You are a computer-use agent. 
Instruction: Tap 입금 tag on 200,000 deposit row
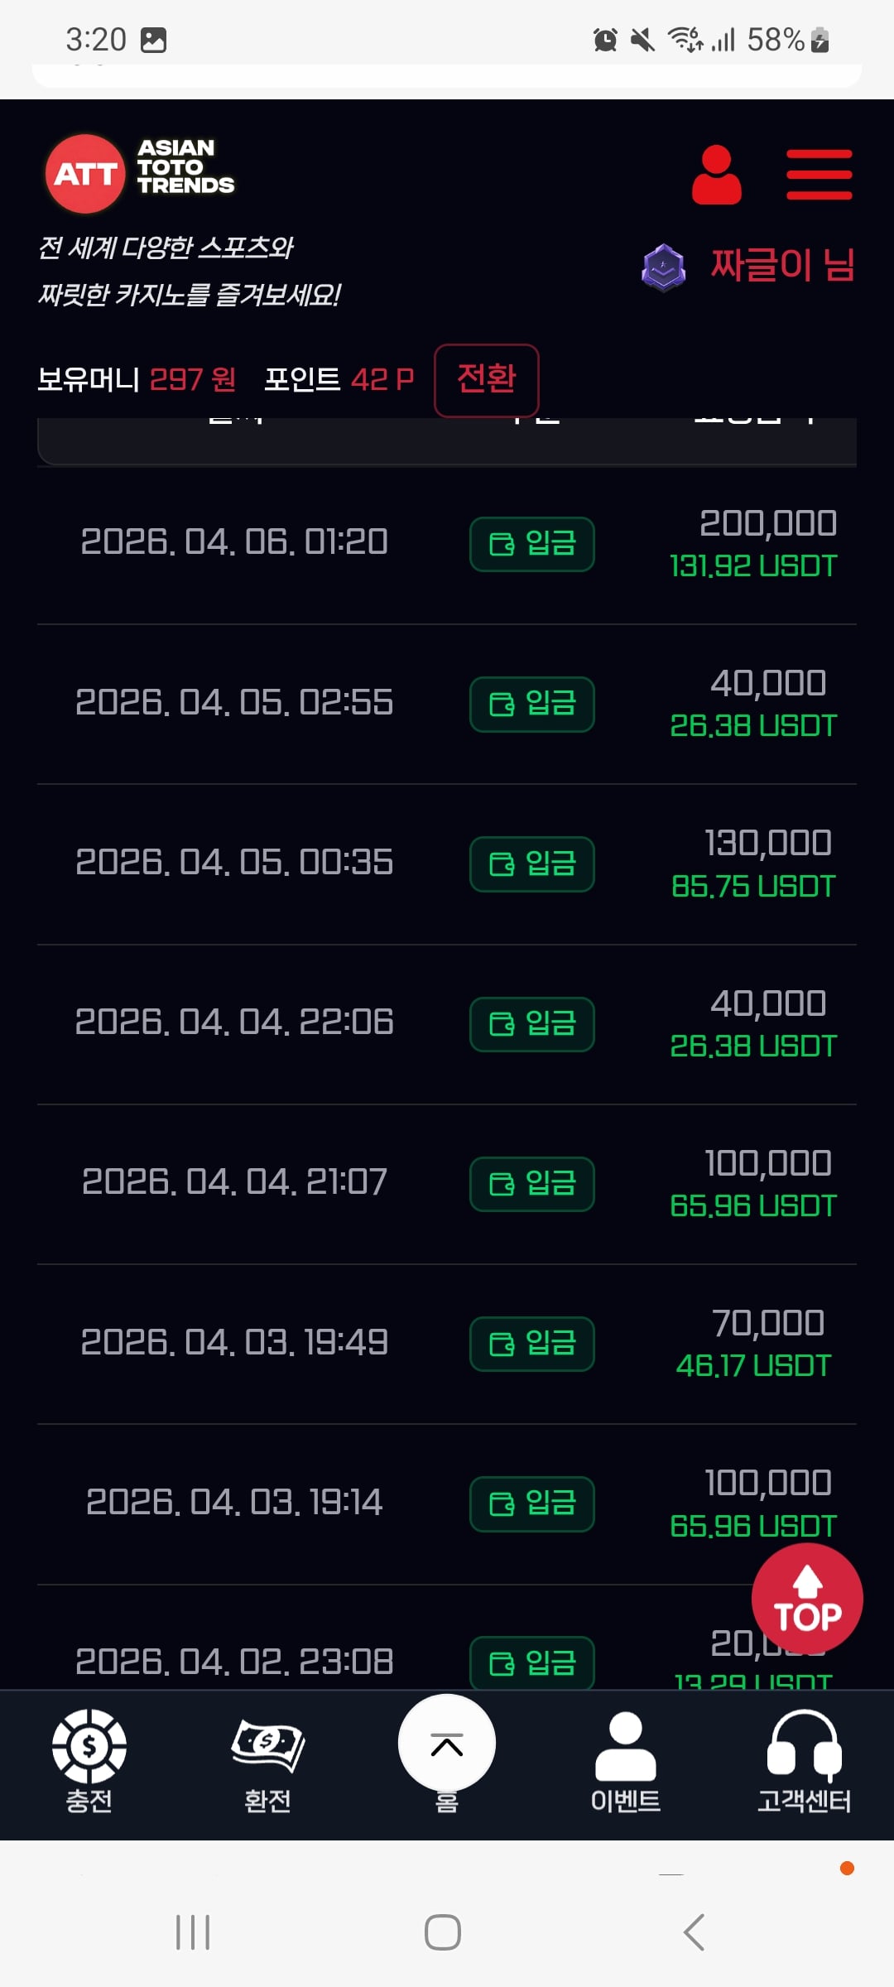click(x=531, y=544)
